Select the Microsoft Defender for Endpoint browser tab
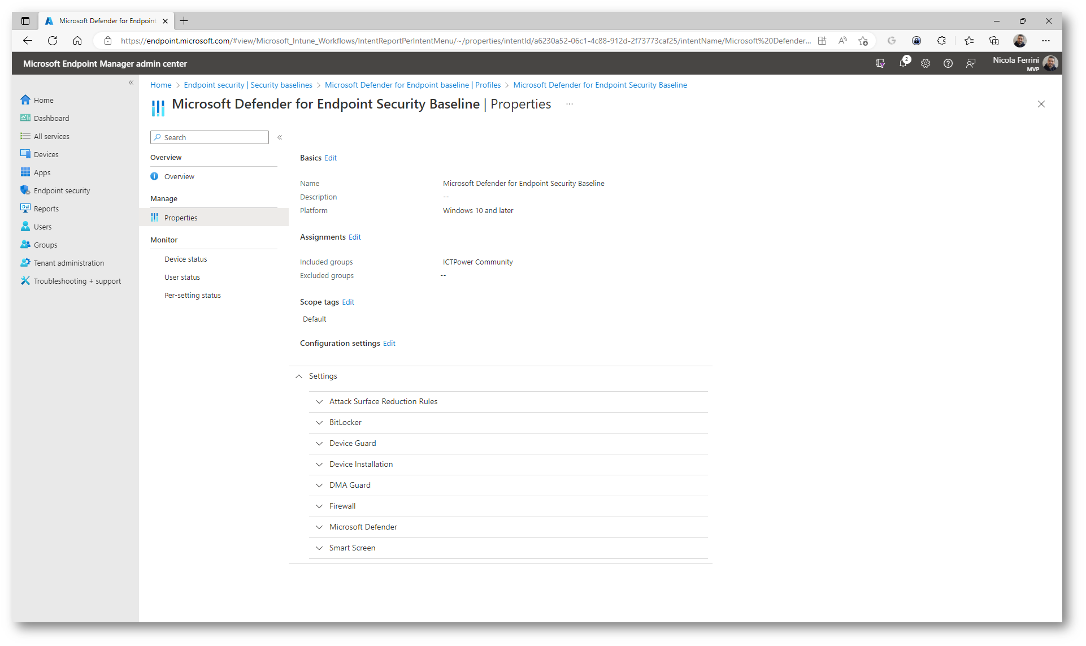 tap(106, 21)
